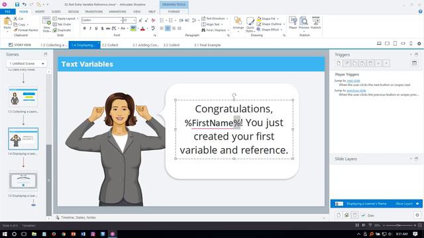The width and height of the screenshot is (424, 238).
Task: Switch to phone portrait preview device
Action: (x=411, y=44)
